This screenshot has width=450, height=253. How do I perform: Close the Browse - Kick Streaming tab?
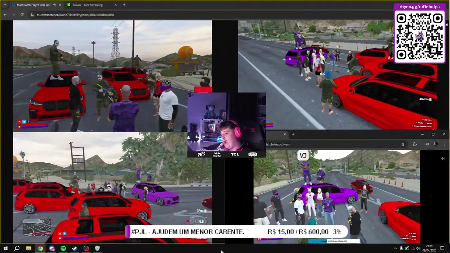[116, 5]
